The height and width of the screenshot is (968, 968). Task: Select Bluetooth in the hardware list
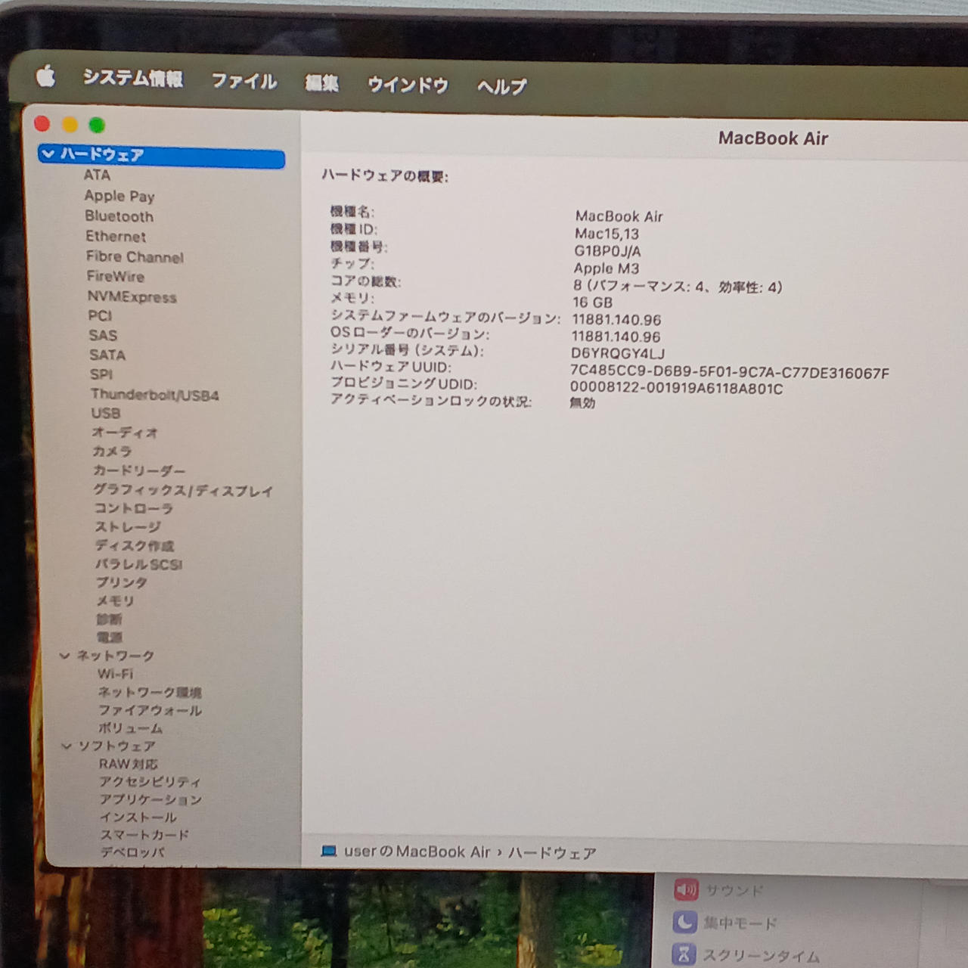[119, 216]
